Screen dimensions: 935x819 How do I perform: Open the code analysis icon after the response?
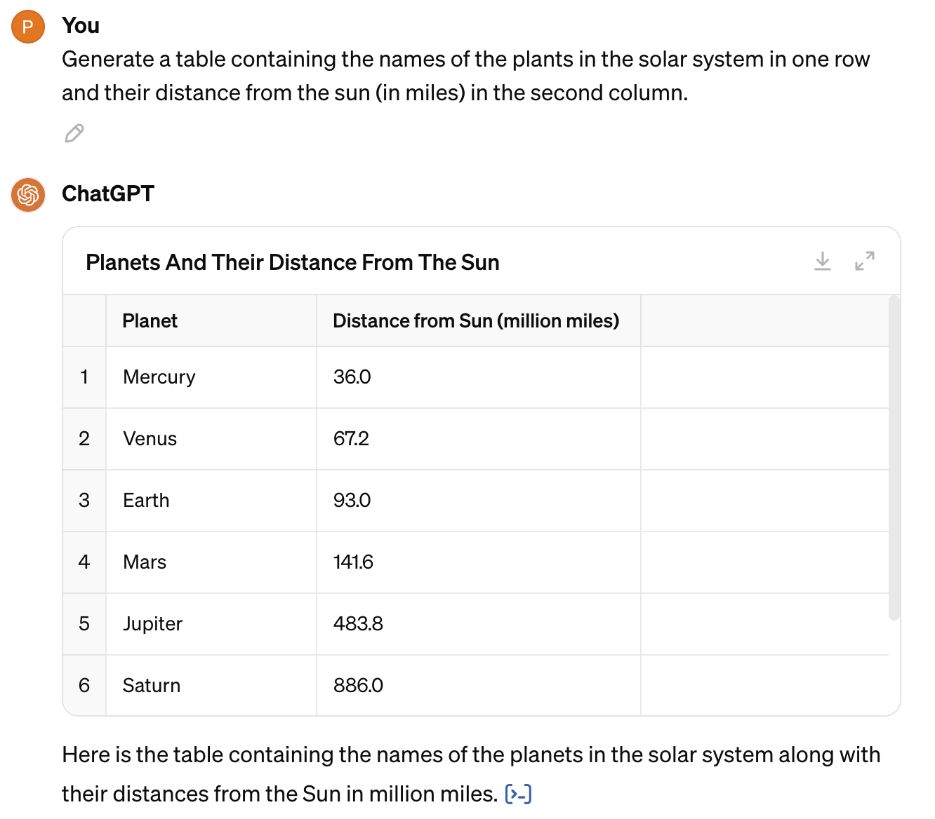519,794
